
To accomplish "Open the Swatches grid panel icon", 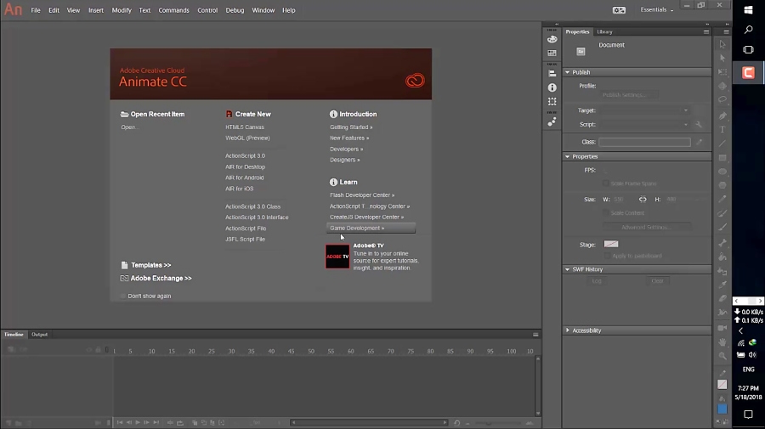I will pyautogui.click(x=552, y=54).
